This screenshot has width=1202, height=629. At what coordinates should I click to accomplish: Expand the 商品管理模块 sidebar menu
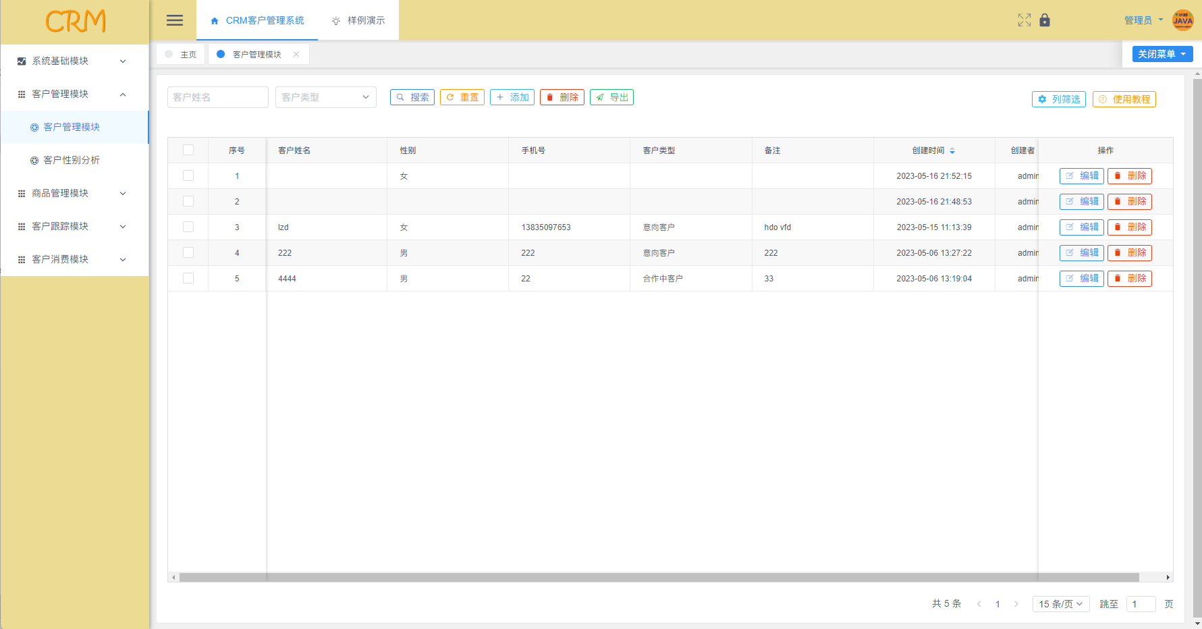[74, 194]
